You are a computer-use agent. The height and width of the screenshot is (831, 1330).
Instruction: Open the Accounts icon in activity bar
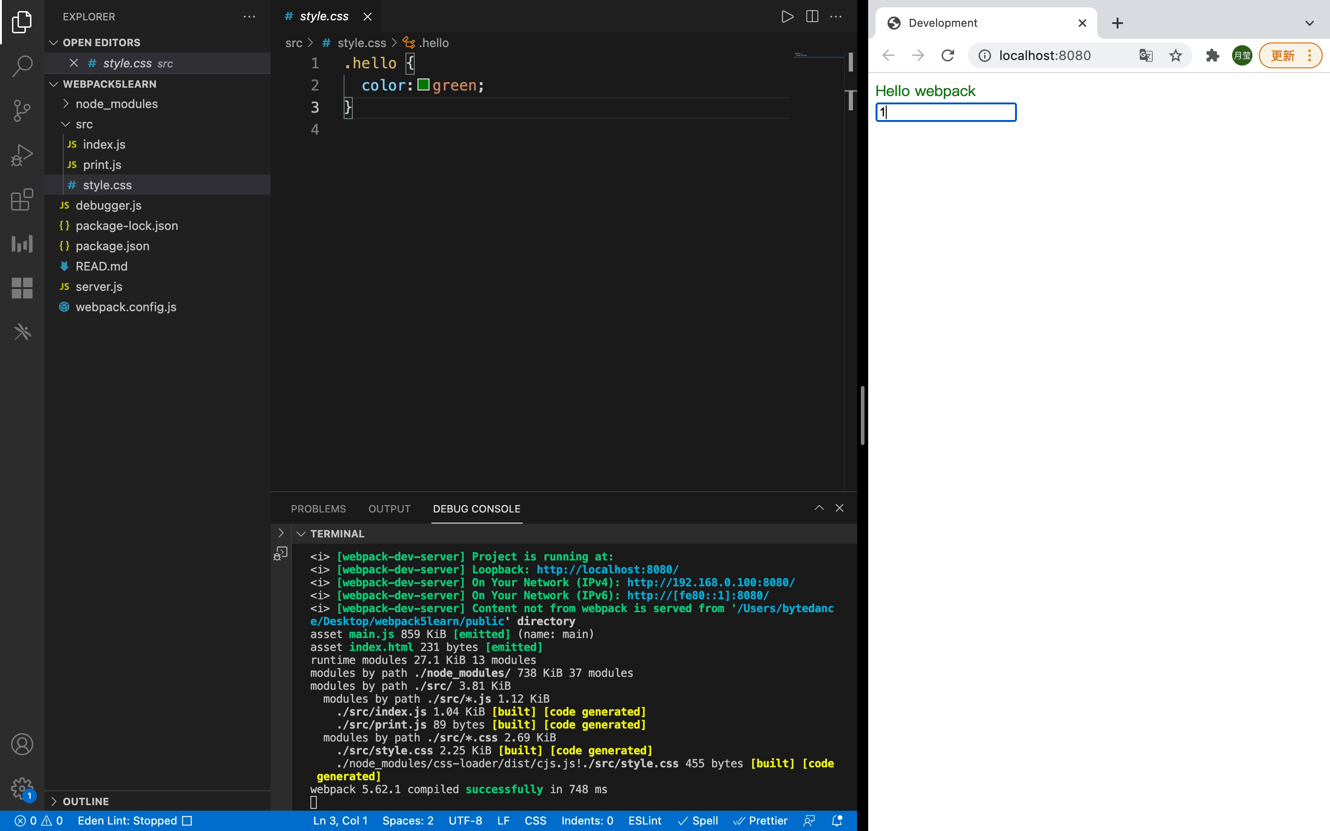22,744
